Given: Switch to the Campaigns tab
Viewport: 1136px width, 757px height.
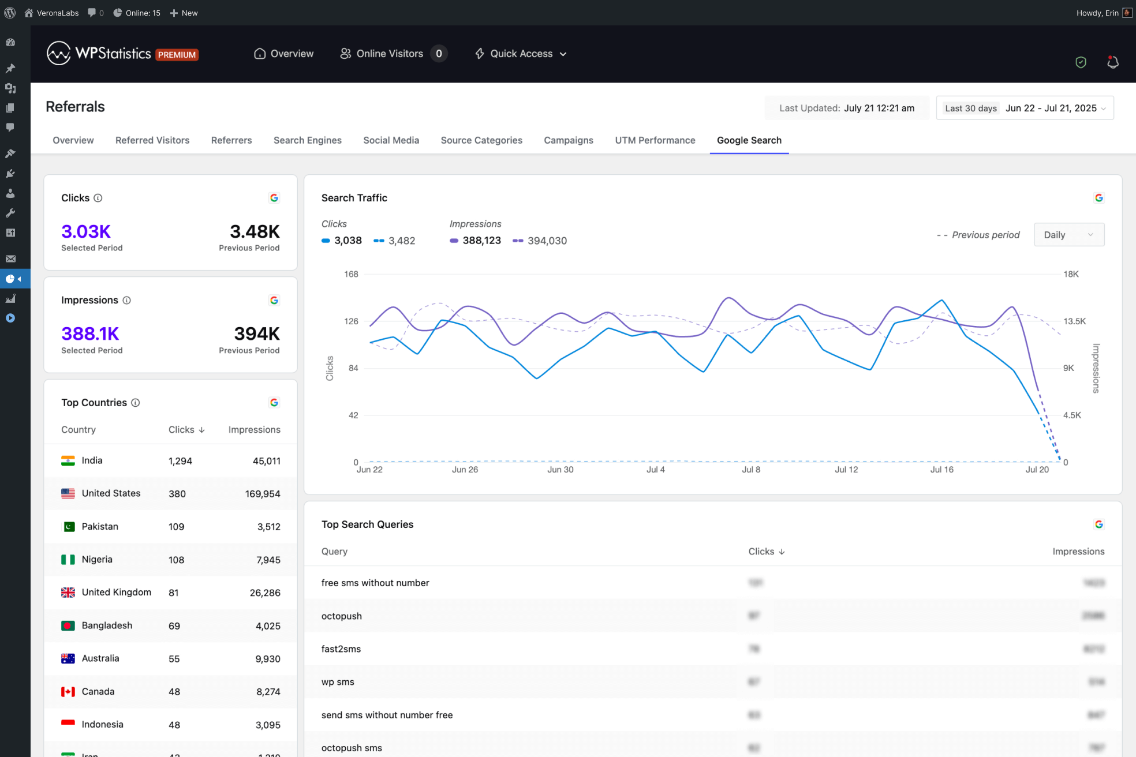Looking at the screenshot, I should (x=569, y=140).
